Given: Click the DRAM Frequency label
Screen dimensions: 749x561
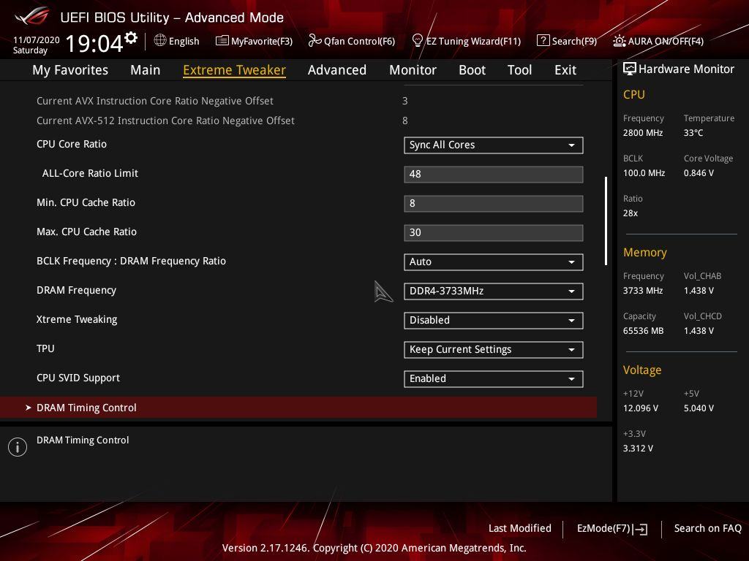Looking at the screenshot, I should click(76, 290).
